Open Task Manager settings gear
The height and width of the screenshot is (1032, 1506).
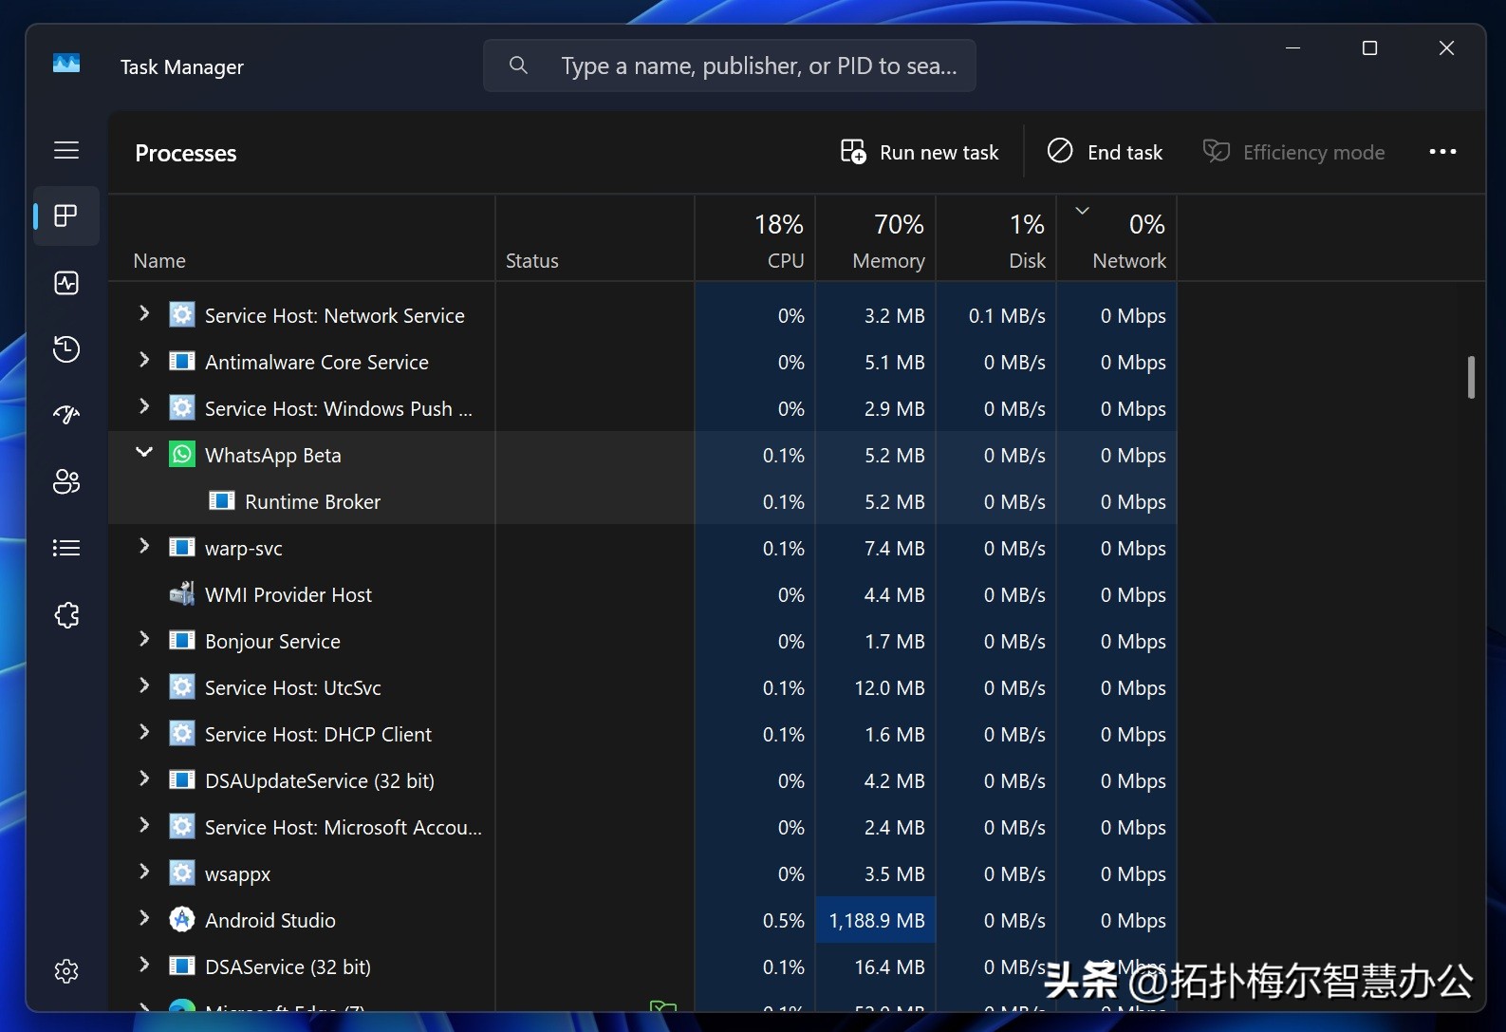[x=66, y=971]
